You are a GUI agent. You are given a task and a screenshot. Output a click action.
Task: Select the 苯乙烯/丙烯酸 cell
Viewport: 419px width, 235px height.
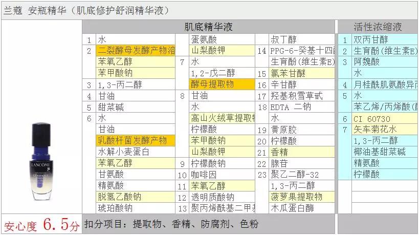pos(385,106)
